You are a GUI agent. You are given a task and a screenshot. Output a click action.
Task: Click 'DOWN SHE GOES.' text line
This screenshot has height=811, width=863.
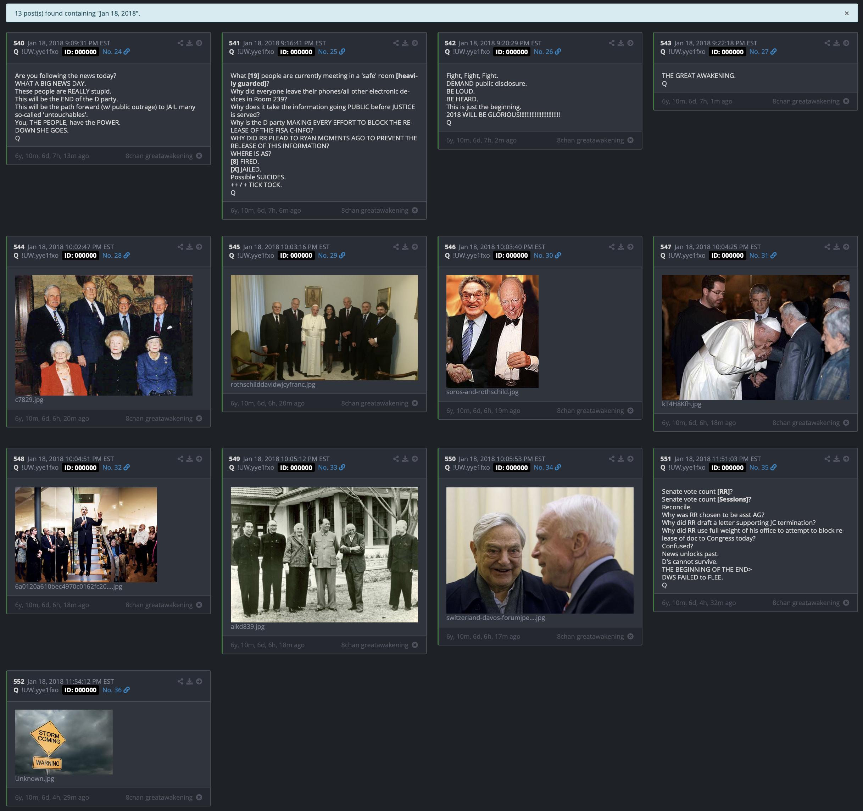[x=42, y=130]
